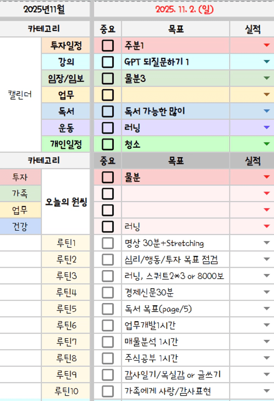274x401 pixels.
Task: Select the 러닝 goal cell in 오늘의 원씽
Action: 176,227
